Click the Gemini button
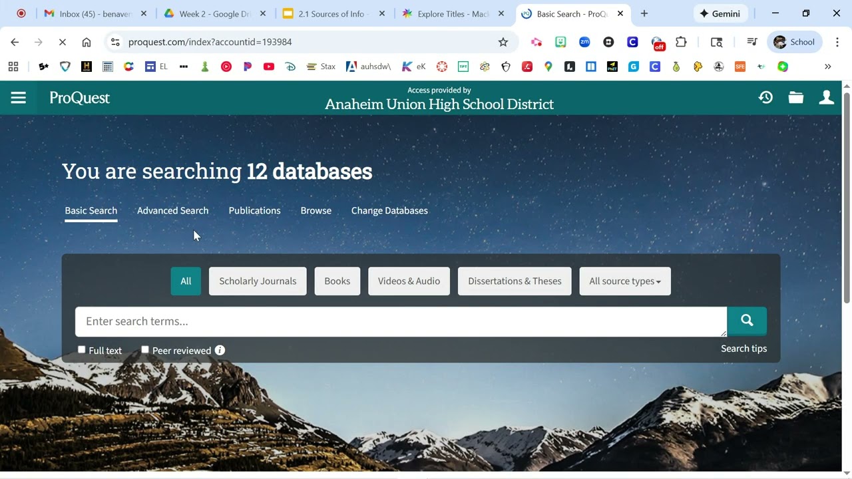Screen dimensions: 852x479 click(x=721, y=13)
